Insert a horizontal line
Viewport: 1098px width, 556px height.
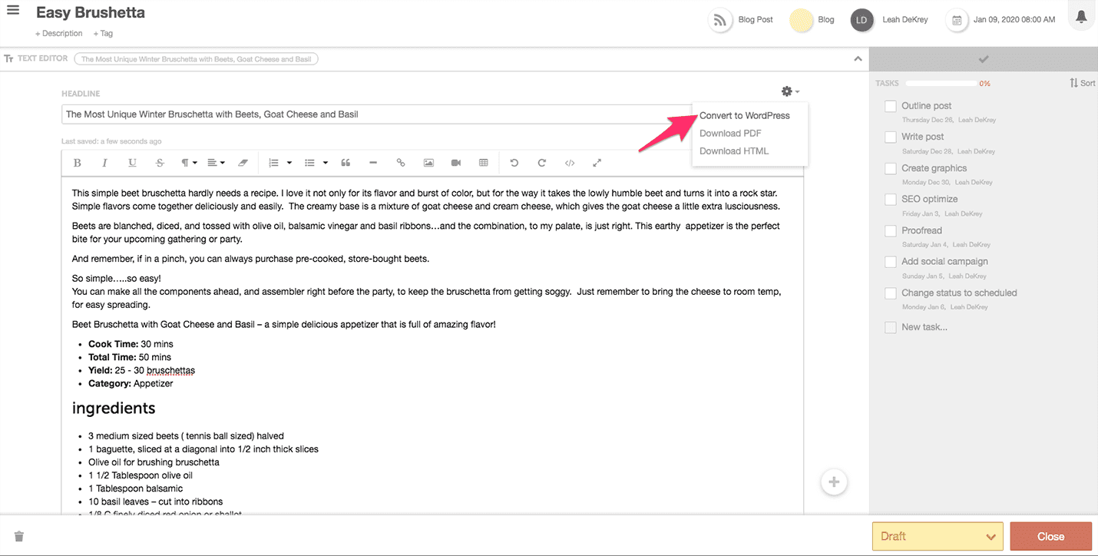coord(373,163)
